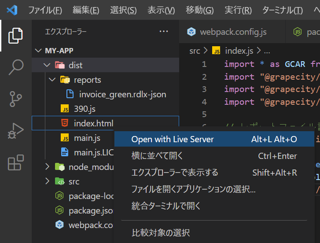This screenshot has width=320, height=243.
Task: Click the invoice_green.rdlx-json file icon
Action: (x=70, y=94)
